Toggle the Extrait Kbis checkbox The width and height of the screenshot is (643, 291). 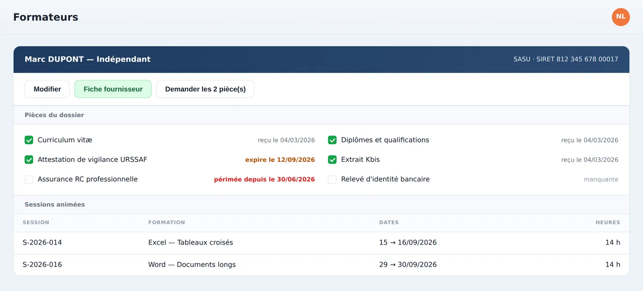pyautogui.click(x=332, y=160)
